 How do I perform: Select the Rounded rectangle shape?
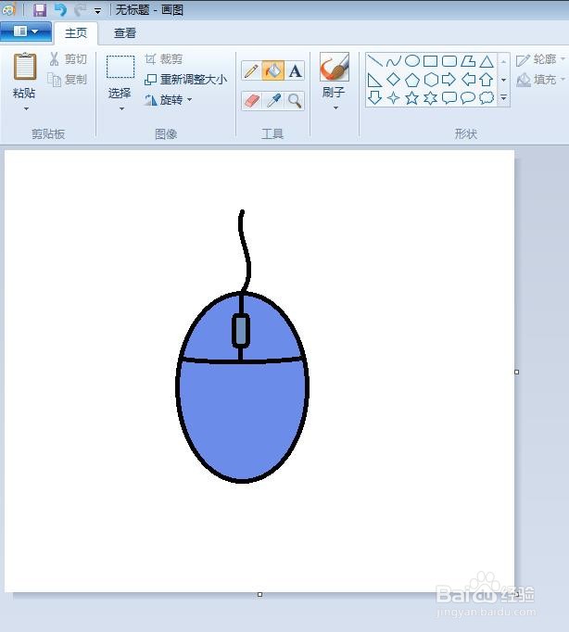click(449, 61)
